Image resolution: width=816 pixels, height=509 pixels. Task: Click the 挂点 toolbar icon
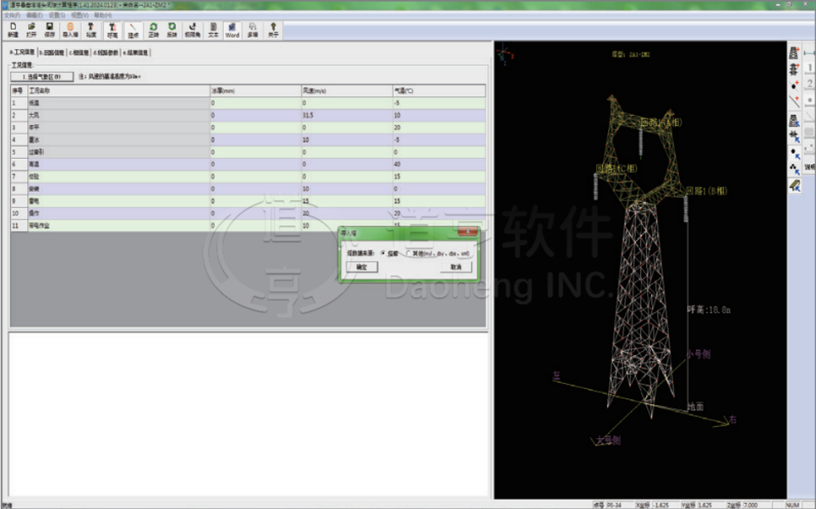tap(133, 30)
